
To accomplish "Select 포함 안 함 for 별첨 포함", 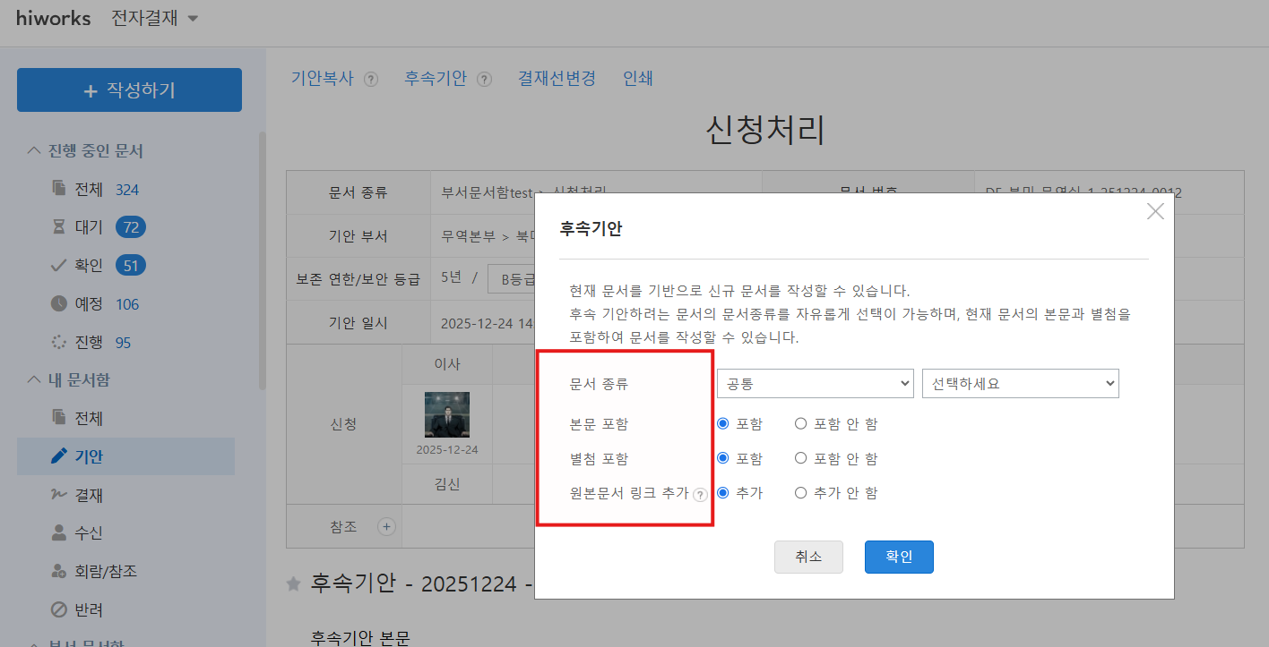I will click(x=801, y=458).
